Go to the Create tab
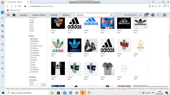This screenshot has height=95, width=170. click(x=54, y=15)
